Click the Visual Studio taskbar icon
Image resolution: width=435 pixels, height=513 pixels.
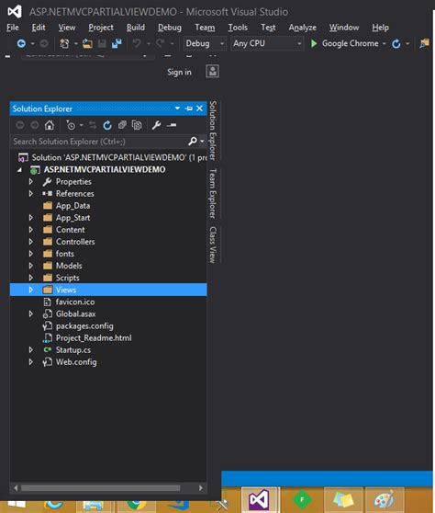pos(260,499)
